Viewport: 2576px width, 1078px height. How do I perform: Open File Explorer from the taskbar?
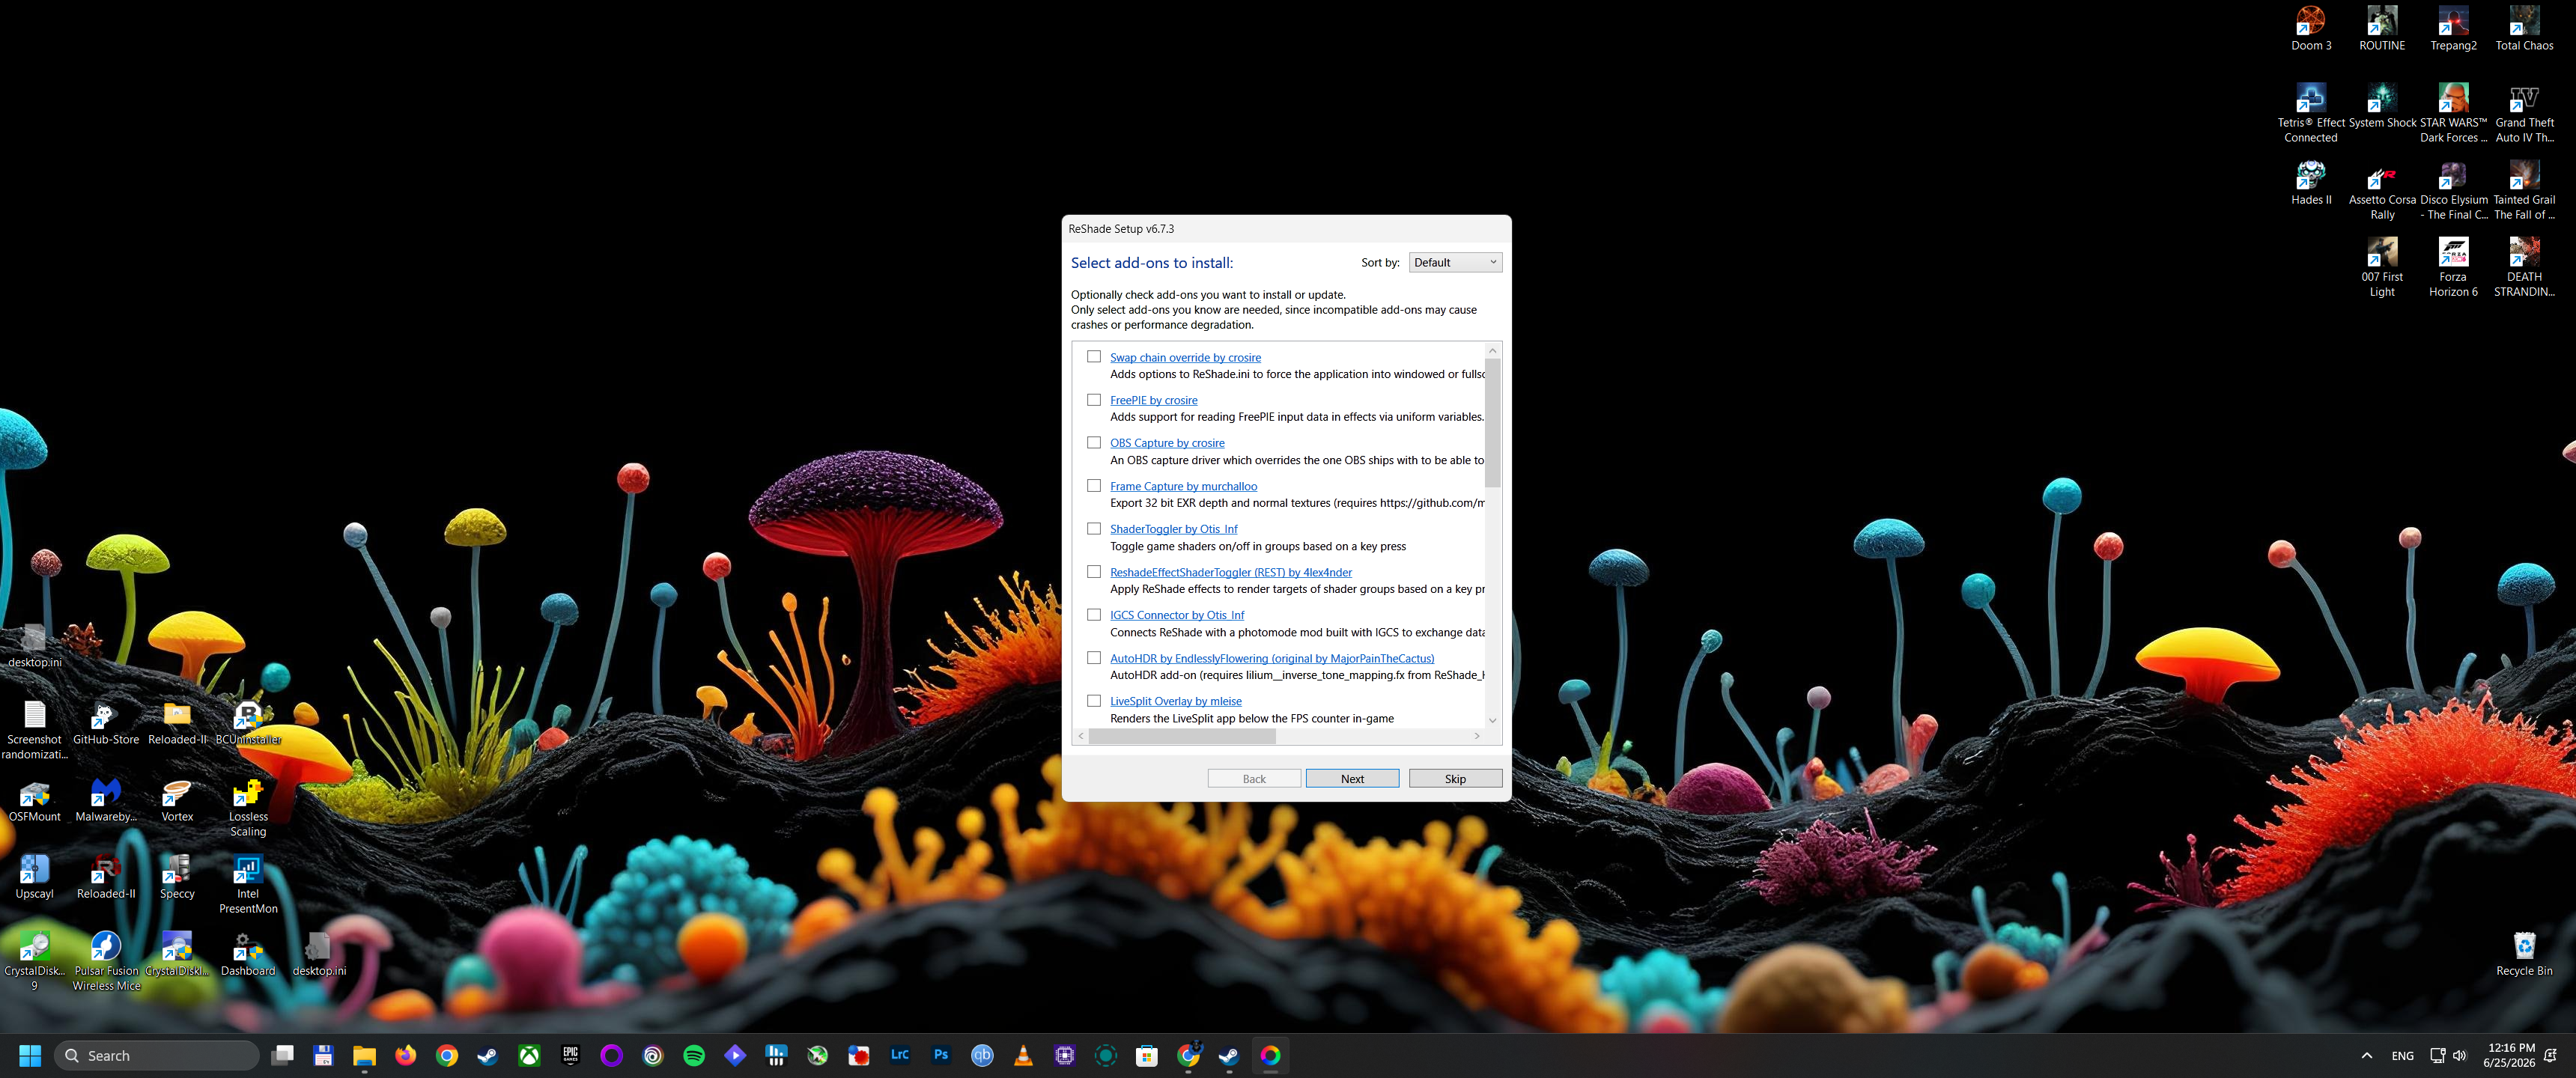[x=364, y=1055]
